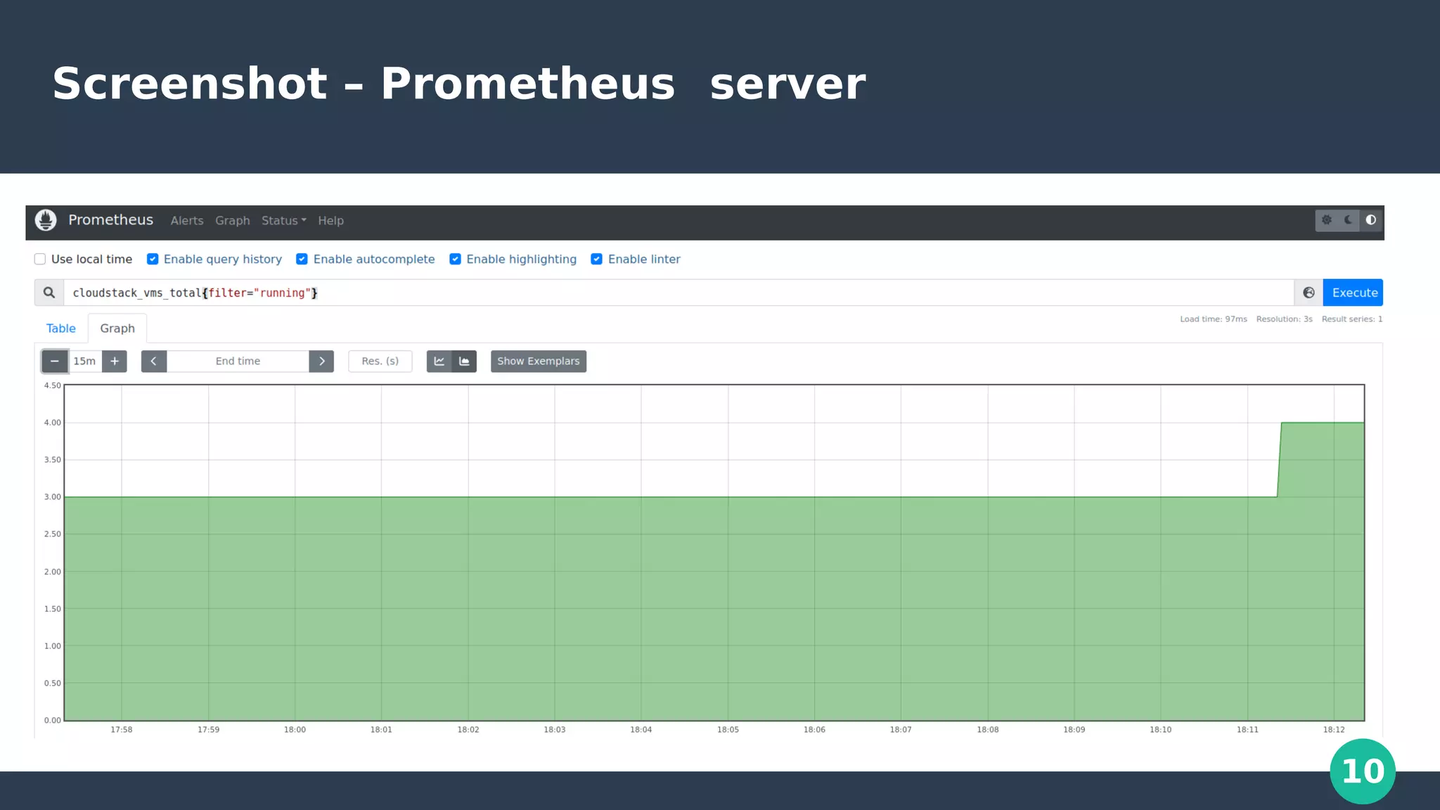Click the 3.00 y-axis label

pyautogui.click(x=53, y=497)
